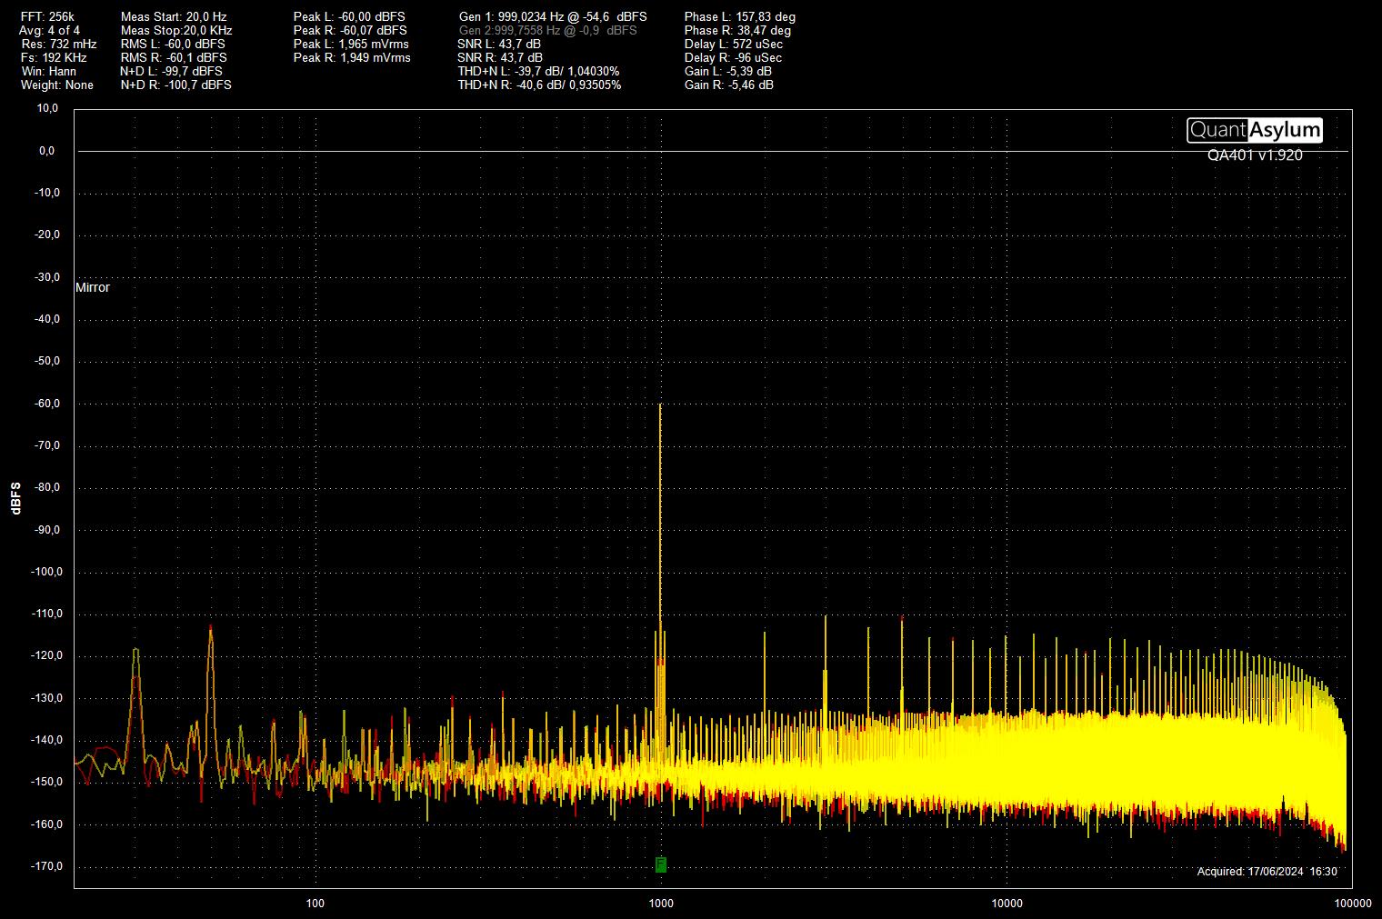Click THD+N L: -39,7 dB/ 1,04030%

point(538,71)
